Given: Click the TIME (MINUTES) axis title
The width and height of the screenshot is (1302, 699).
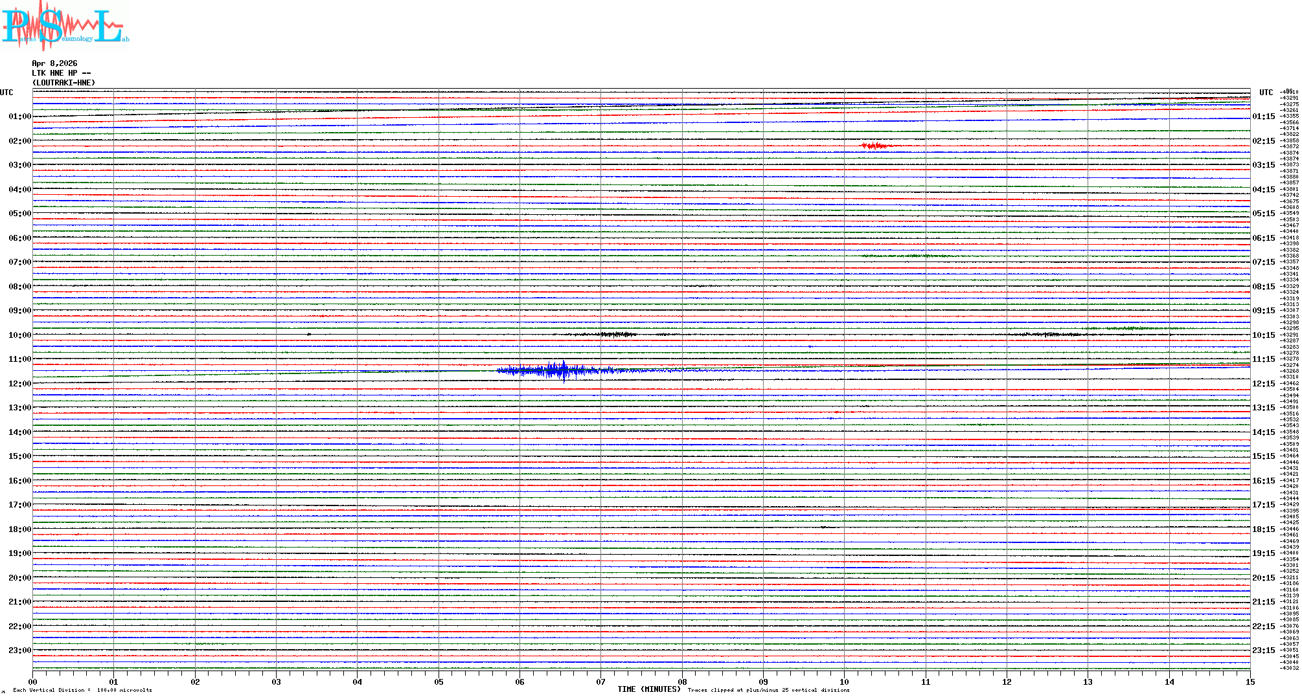Looking at the screenshot, I should (648, 689).
